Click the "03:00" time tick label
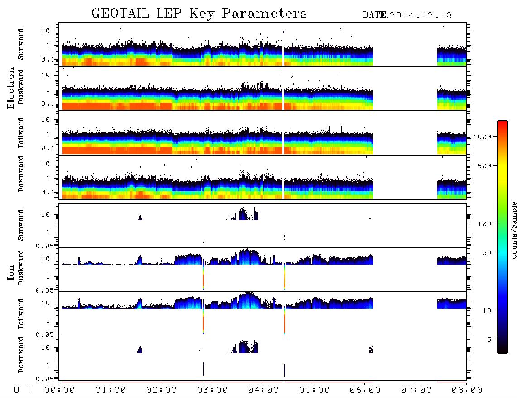Image resolution: width=517 pixels, height=398 pixels. click(x=213, y=390)
